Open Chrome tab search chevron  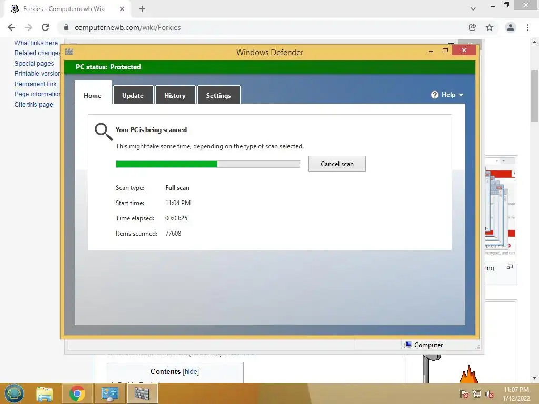[473, 9]
